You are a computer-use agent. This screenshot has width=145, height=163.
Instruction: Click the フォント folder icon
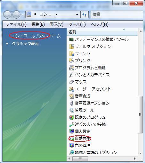pos(71,54)
